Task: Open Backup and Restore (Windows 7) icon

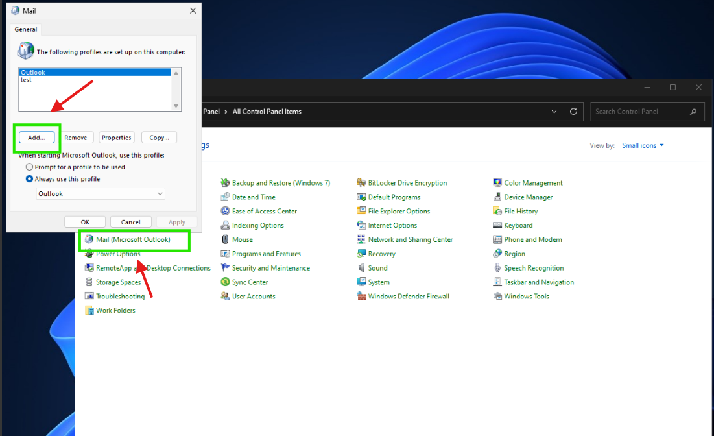Action: pyautogui.click(x=225, y=183)
